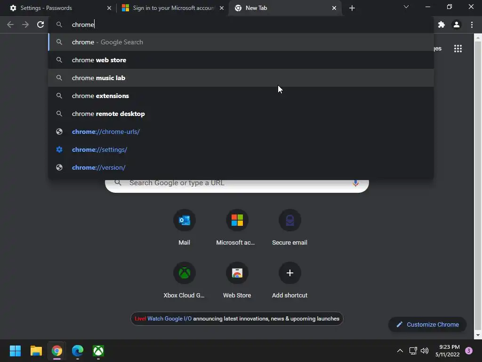482x362 pixels.
Task: Open the Xbox app from taskbar
Action: (98, 351)
